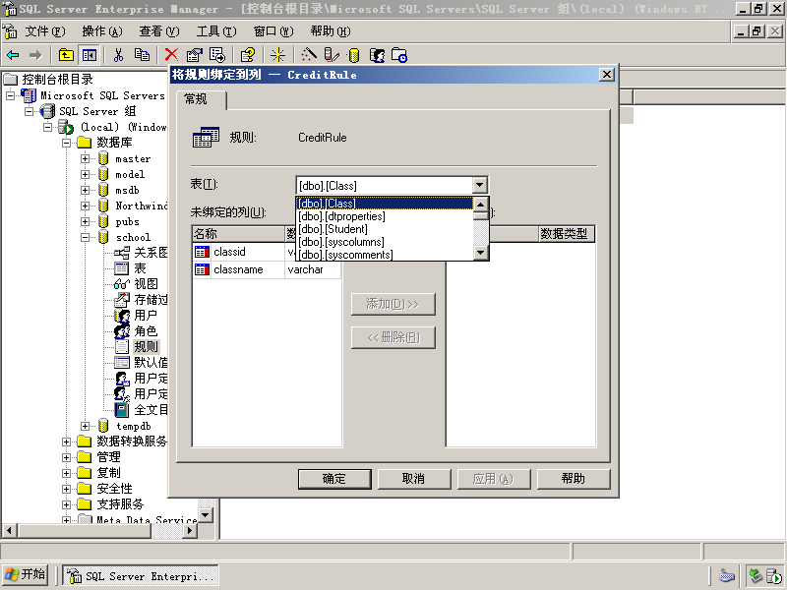Image resolution: width=787 pixels, height=590 pixels.
Task: Choose [dbo].[Student] from the table list
Action: tap(385, 229)
